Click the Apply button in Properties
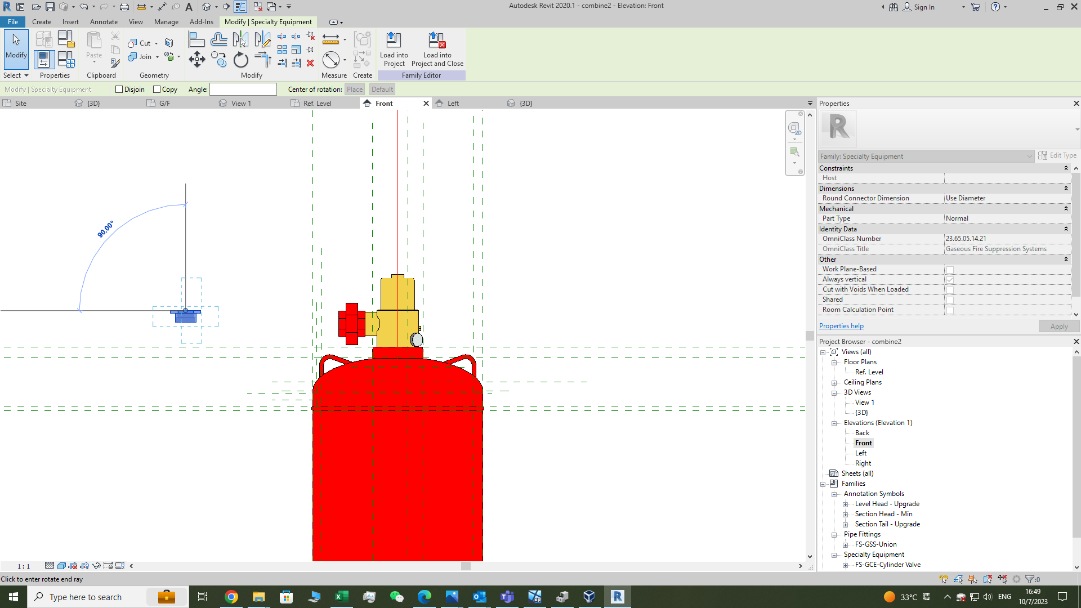 [1058, 326]
